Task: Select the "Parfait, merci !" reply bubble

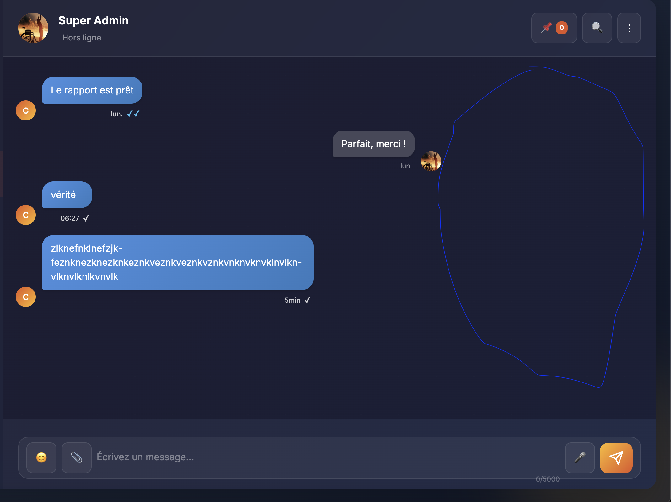Action: point(373,144)
